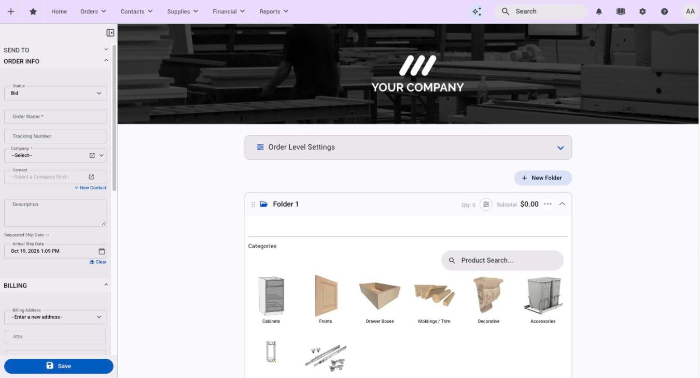Screen dimensions: 700x378
Task: Open the AI sparkle assistant icon
Action: click(x=477, y=11)
